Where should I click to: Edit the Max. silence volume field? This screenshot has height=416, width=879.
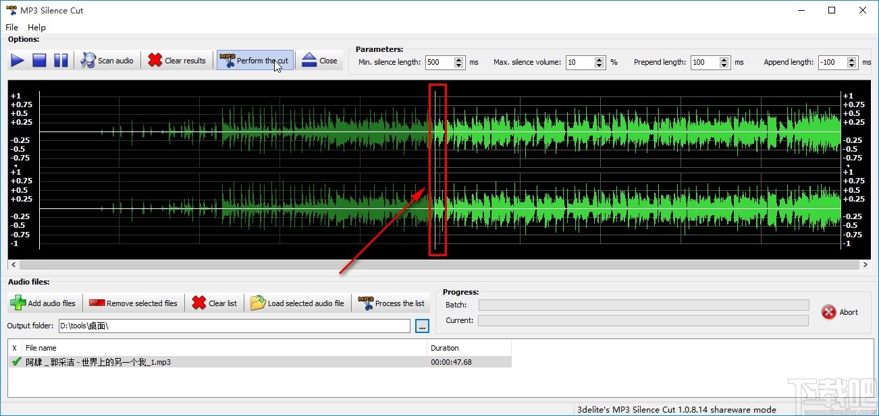point(580,62)
